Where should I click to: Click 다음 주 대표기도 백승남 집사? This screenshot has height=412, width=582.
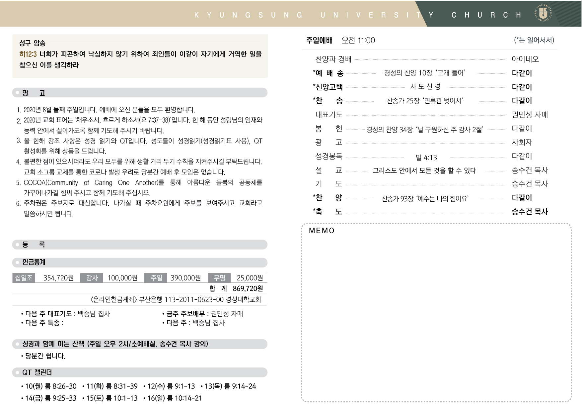[65, 314]
